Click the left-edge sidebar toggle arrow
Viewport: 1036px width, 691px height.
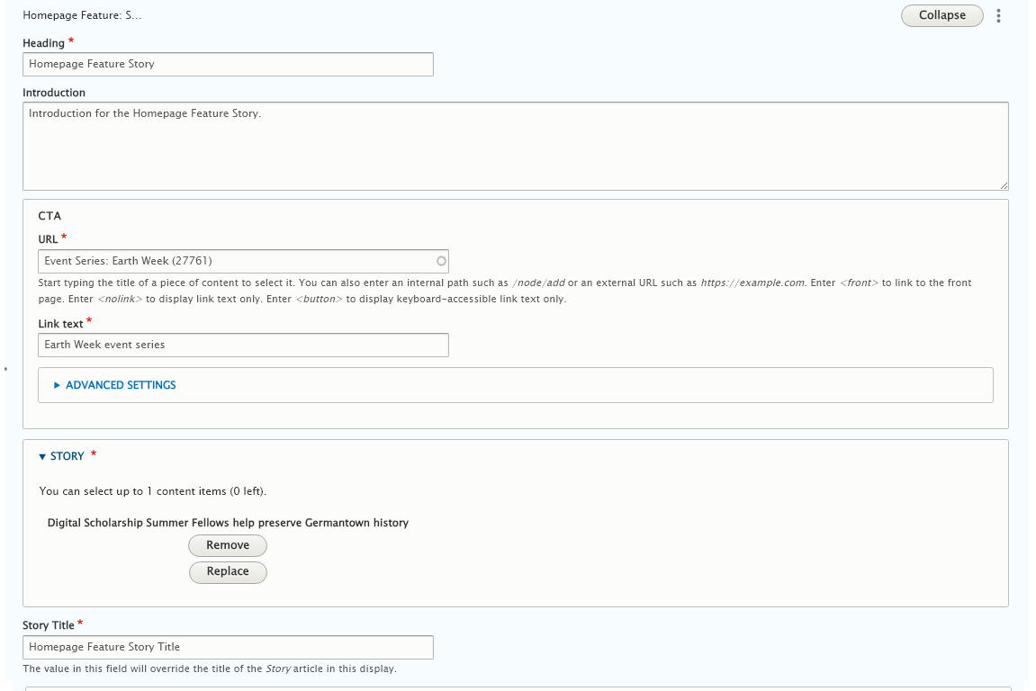[x=5, y=368]
